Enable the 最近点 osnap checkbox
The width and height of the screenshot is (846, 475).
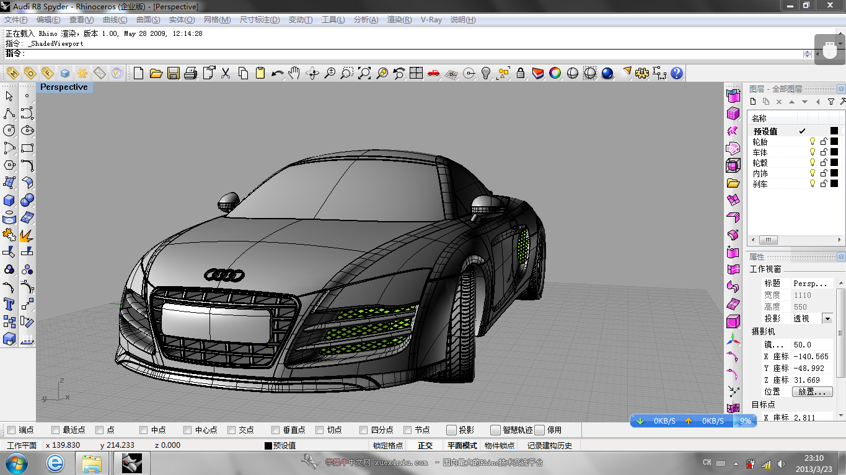click(x=56, y=430)
